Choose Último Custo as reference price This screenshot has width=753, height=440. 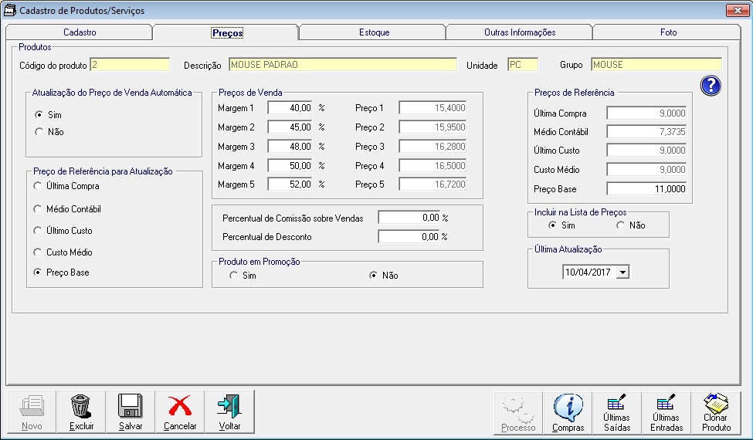click(39, 231)
